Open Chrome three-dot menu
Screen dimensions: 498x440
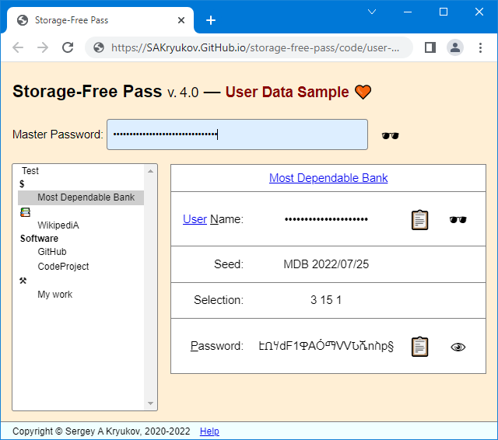(480, 47)
